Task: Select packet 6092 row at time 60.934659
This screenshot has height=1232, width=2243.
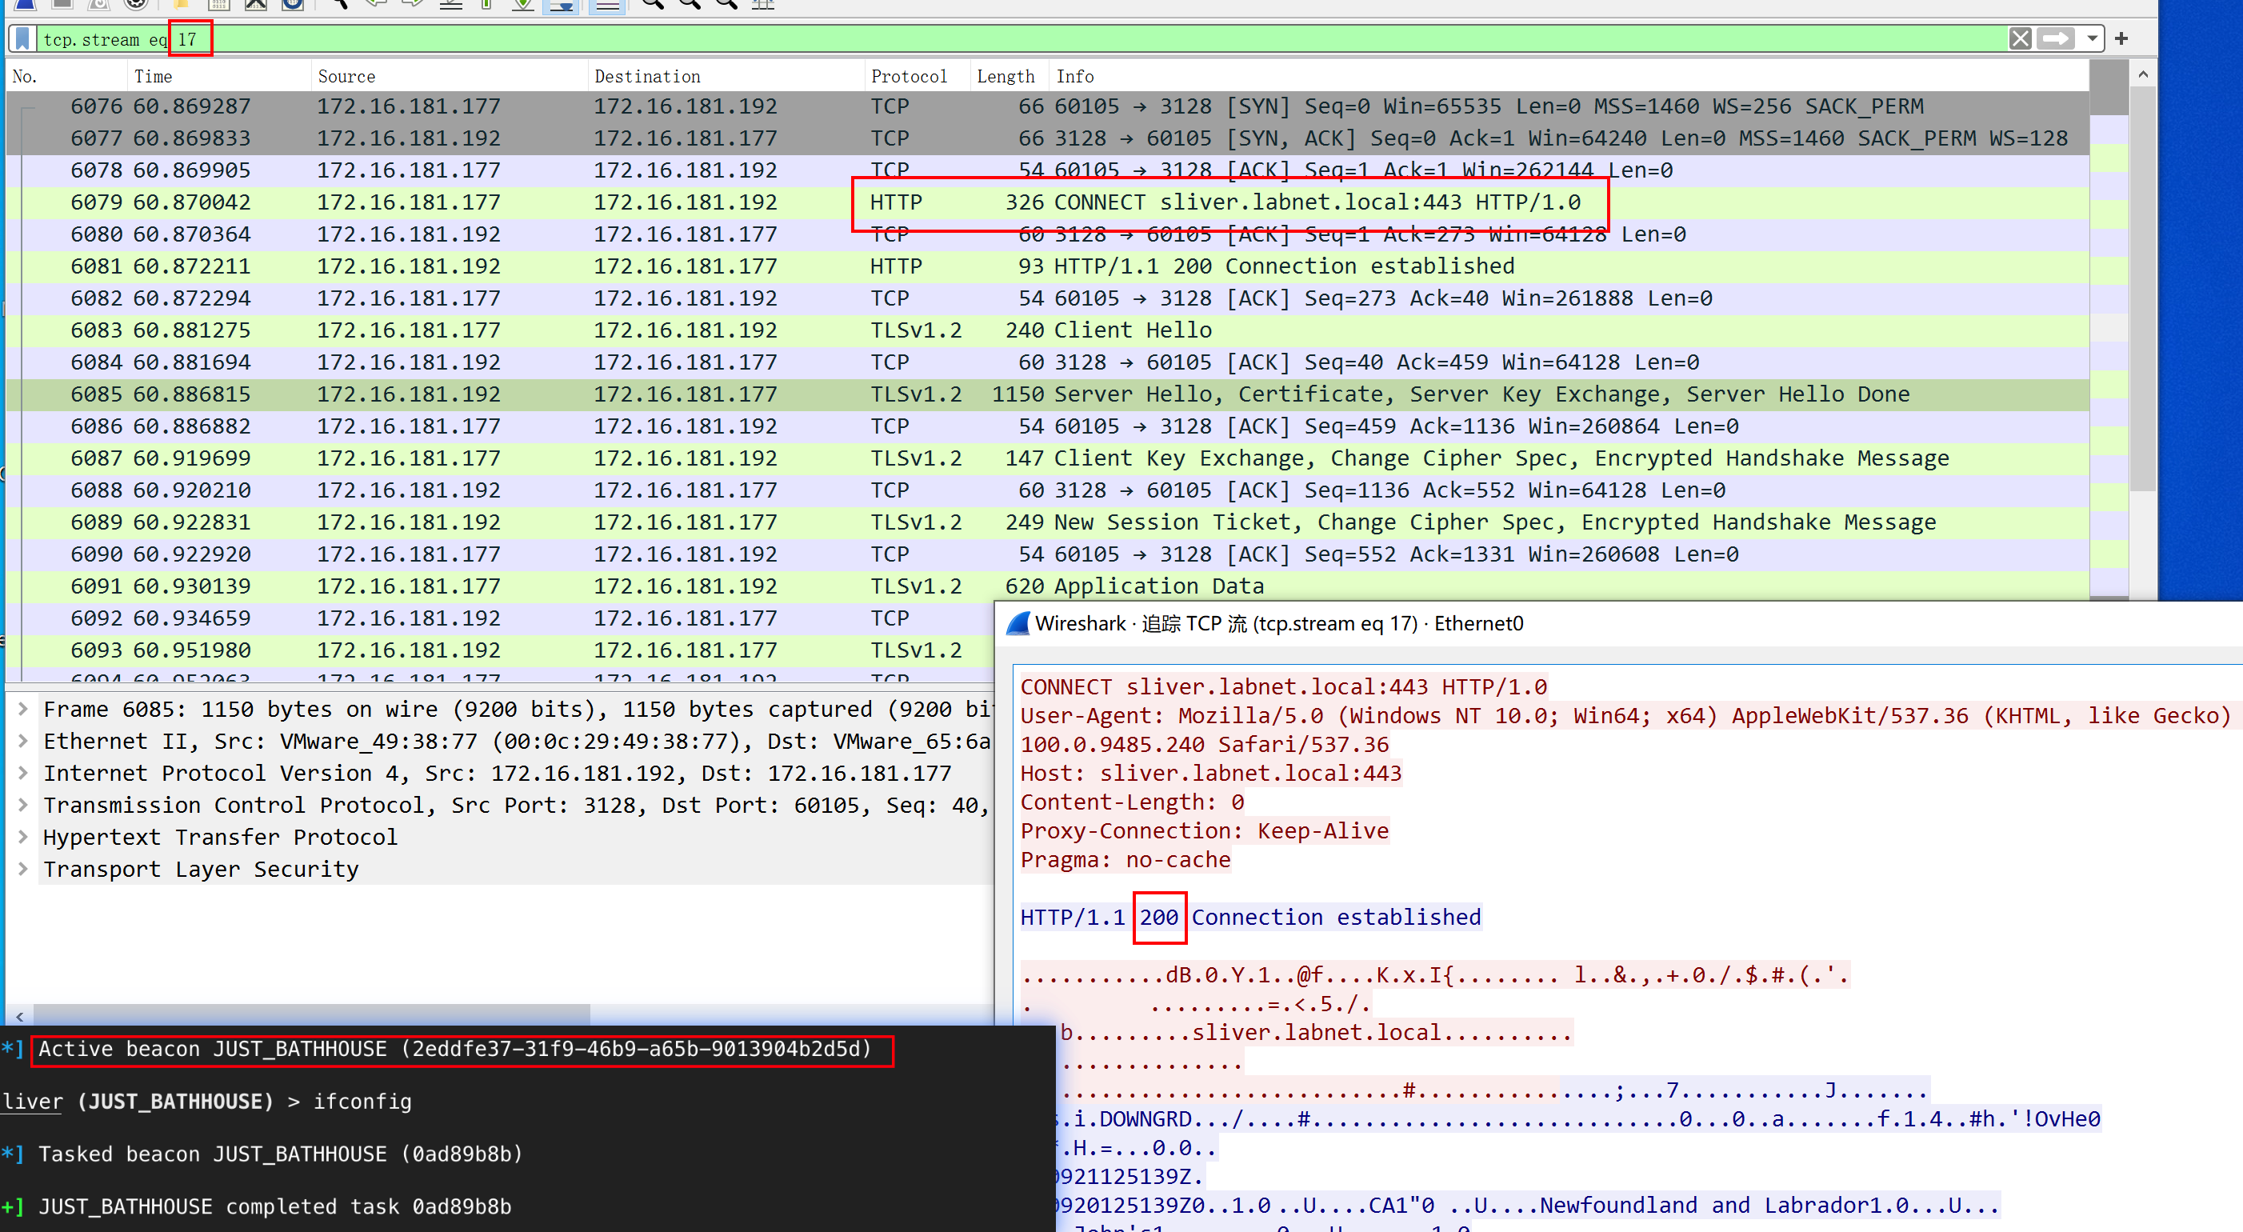Action: click(x=500, y=619)
